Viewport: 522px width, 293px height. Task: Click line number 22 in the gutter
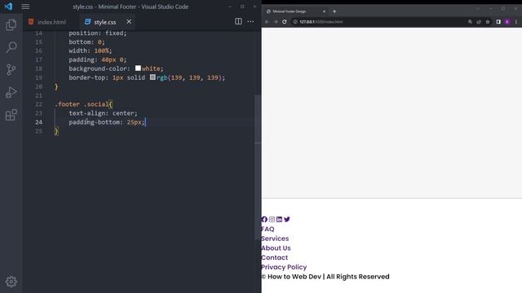pos(38,104)
